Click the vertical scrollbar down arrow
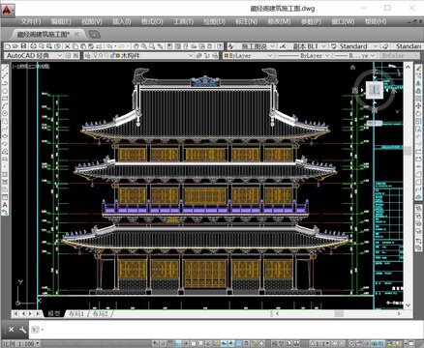Viewport: 424px width, 348px height. [x=408, y=304]
